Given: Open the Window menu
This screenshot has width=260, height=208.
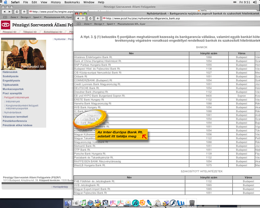Looking at the screenshot, I should (89, 2).
